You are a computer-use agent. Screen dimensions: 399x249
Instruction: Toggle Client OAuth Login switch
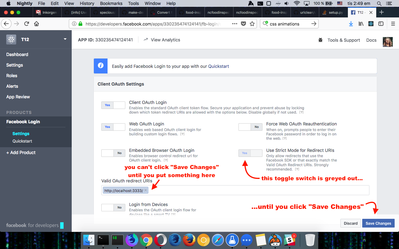click(x=113, y=105)
